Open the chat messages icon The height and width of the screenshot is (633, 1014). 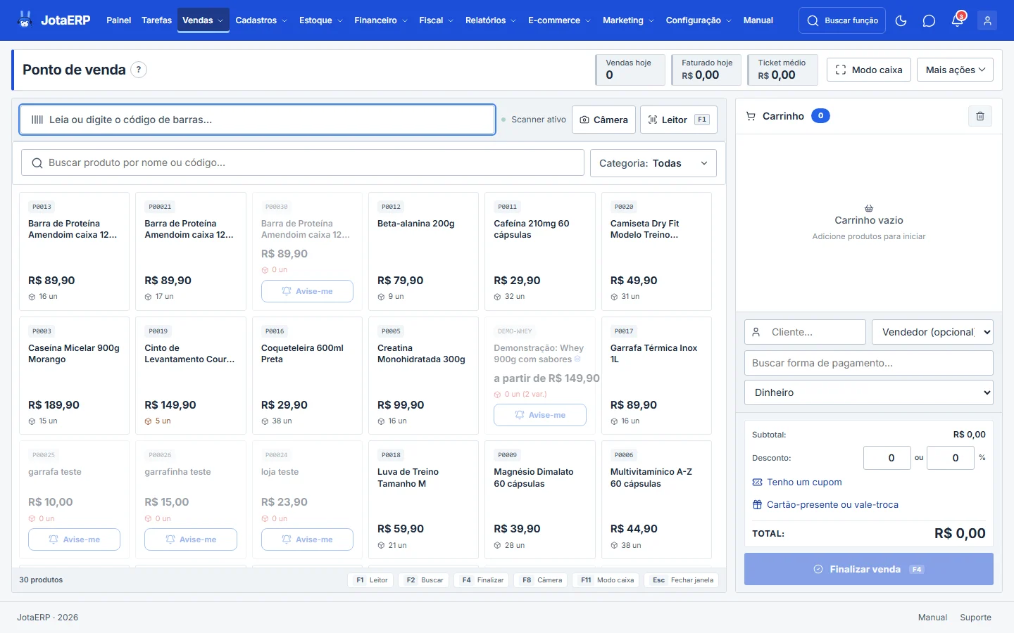tap(929, 20)
